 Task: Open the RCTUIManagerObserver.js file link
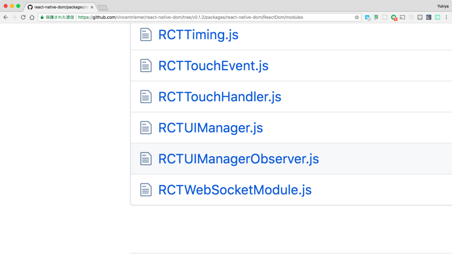tap(238, 159)
